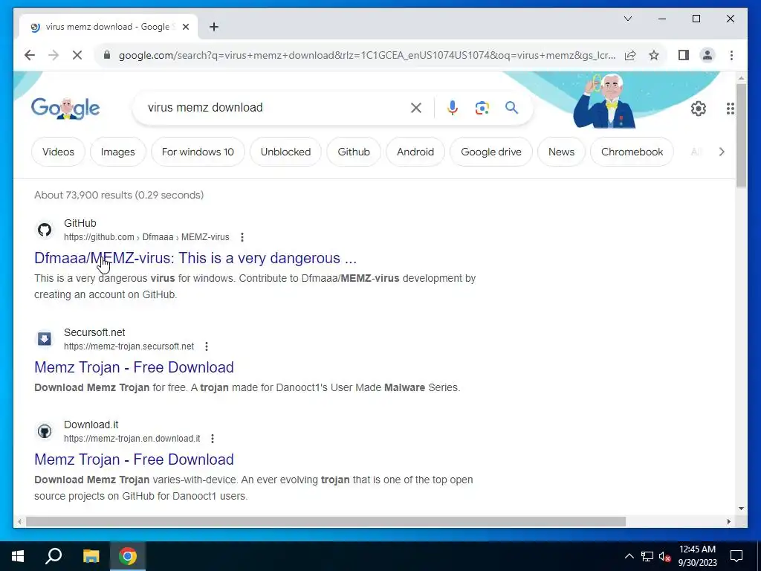The width and height of the screenshot is (761, 571).
Task: Open Chrome profile avatar menu
Action: pos(707,55)
